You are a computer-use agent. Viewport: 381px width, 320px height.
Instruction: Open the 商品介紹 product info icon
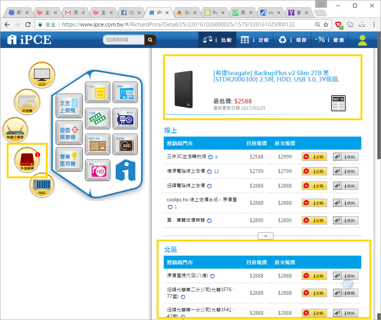coord(338,103)
